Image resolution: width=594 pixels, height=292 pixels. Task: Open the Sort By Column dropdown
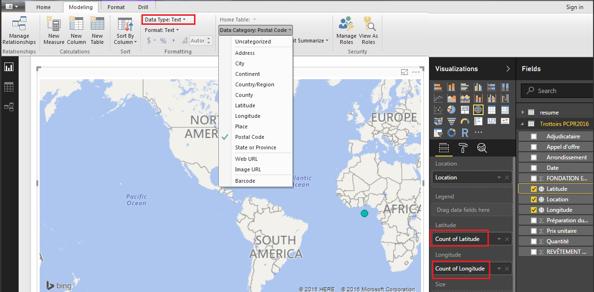tap(125, 31)
